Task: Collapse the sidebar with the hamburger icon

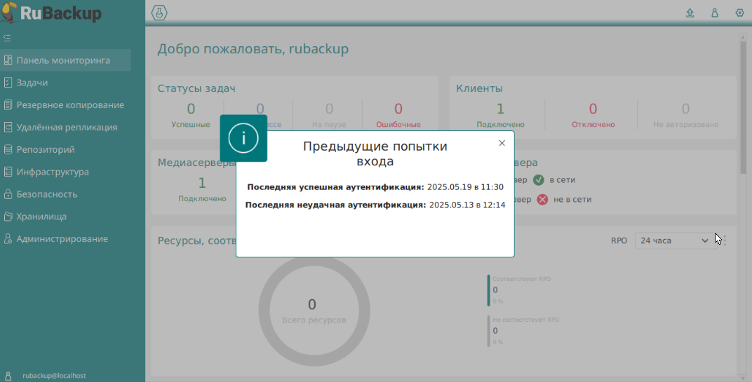Action: coord(7,38)
